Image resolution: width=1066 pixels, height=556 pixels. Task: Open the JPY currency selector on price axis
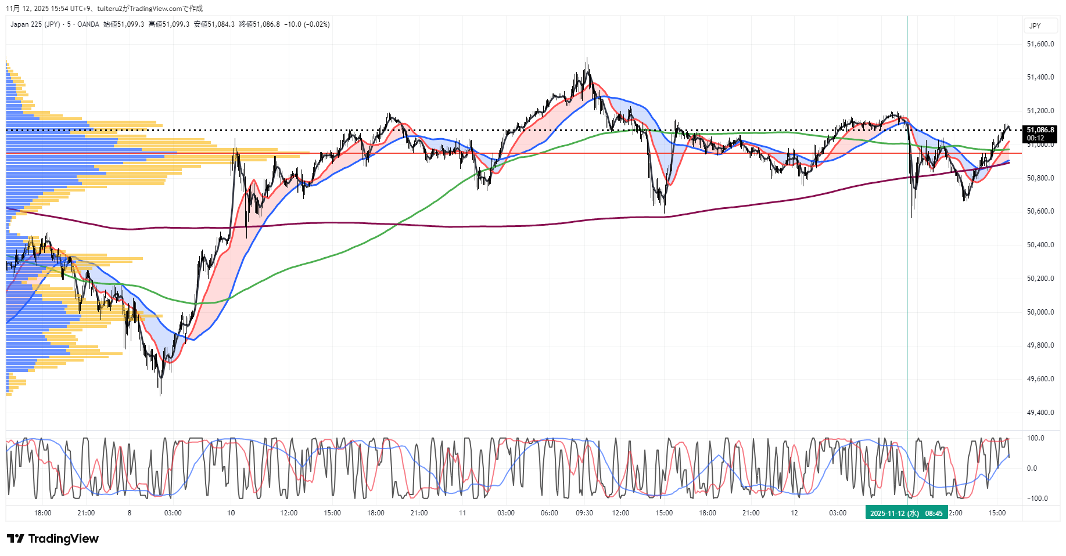1035,26
